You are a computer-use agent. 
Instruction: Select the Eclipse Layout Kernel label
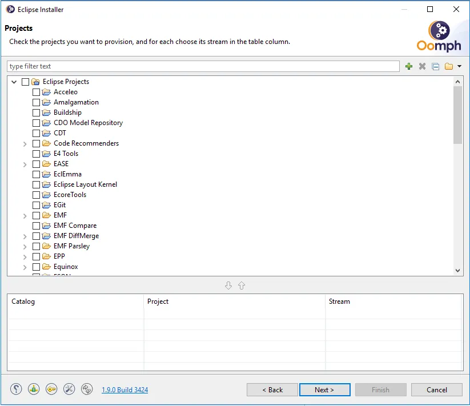(x=85, y=184)
